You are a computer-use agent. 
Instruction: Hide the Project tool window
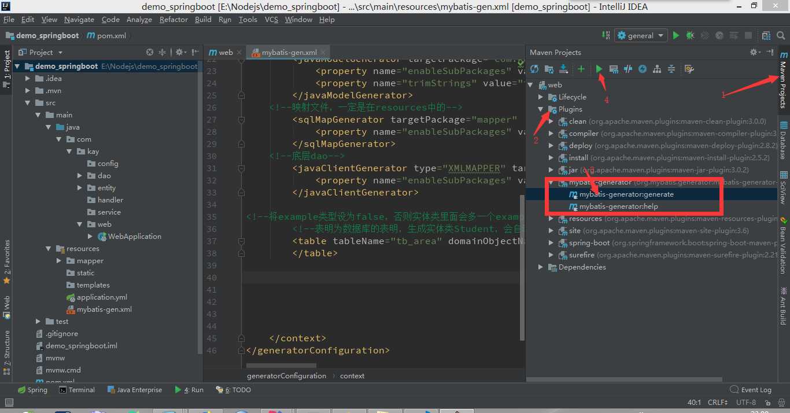click(195, 52)
